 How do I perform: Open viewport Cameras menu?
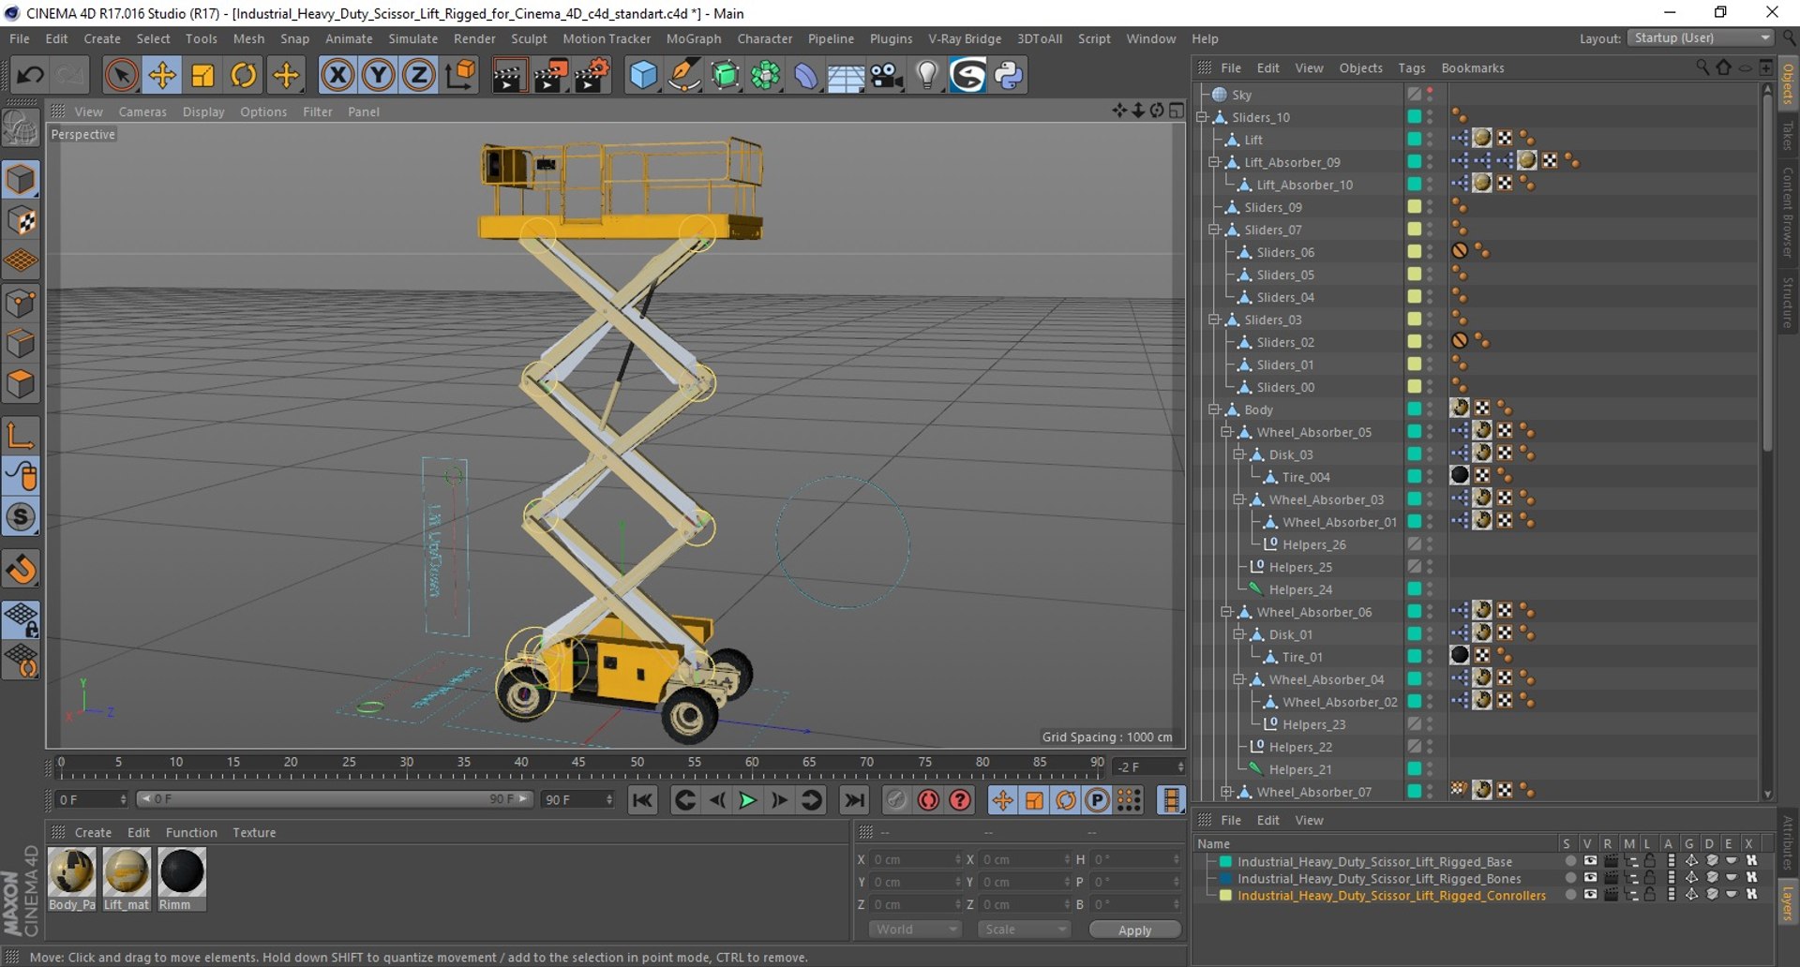(142, 112)
